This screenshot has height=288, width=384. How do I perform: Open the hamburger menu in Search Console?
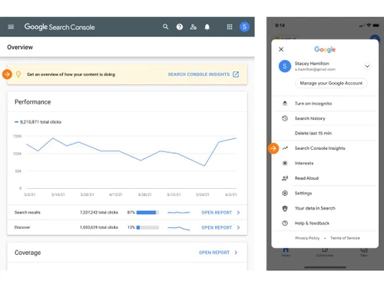click(11, 27)
